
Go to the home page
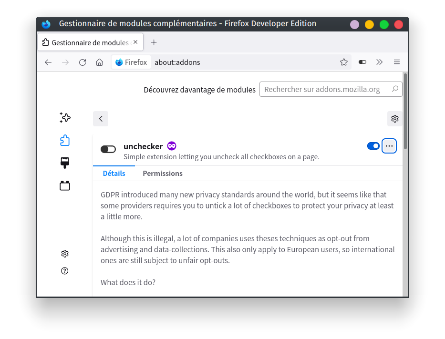tap(99, 62)
